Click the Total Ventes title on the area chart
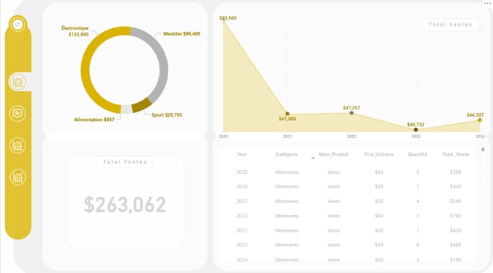Viewport: 493px width, 273px height. coord(450,25)
